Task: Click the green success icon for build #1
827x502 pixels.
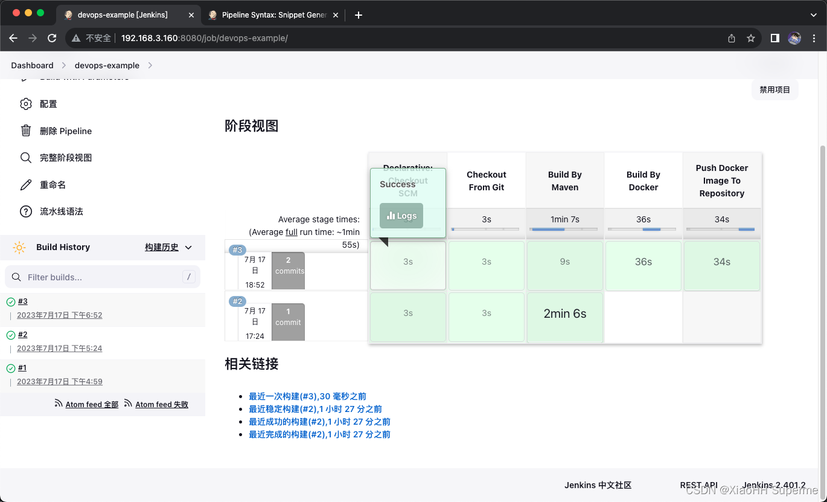Action: pyautogui.click(x=10, y=368)
